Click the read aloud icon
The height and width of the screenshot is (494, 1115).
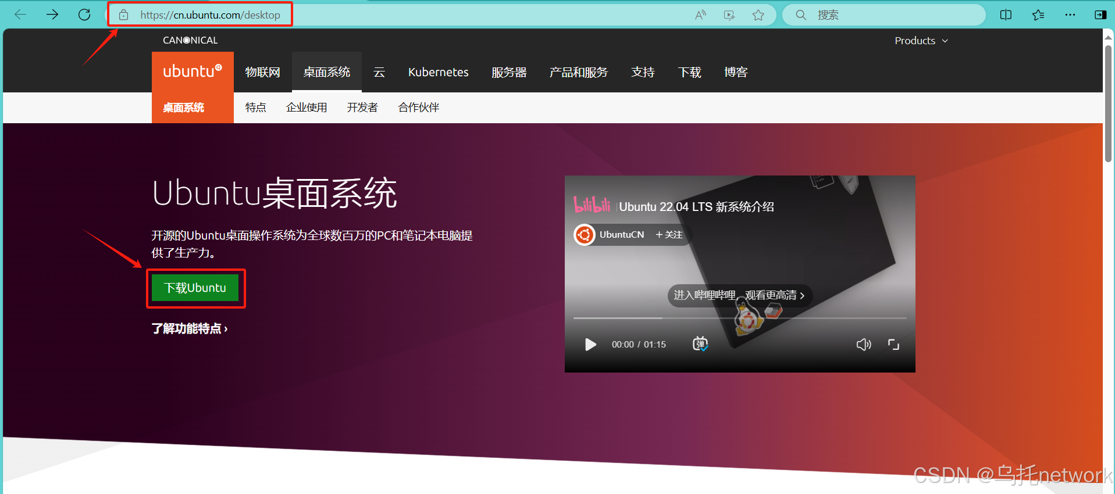tap(700, 15)
